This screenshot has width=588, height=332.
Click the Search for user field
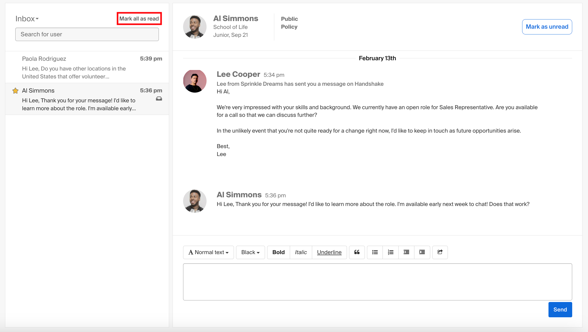(87, 34)
